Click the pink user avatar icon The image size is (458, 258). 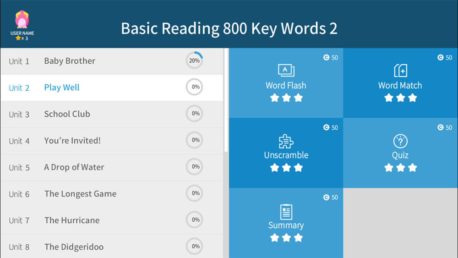[22, 20]
